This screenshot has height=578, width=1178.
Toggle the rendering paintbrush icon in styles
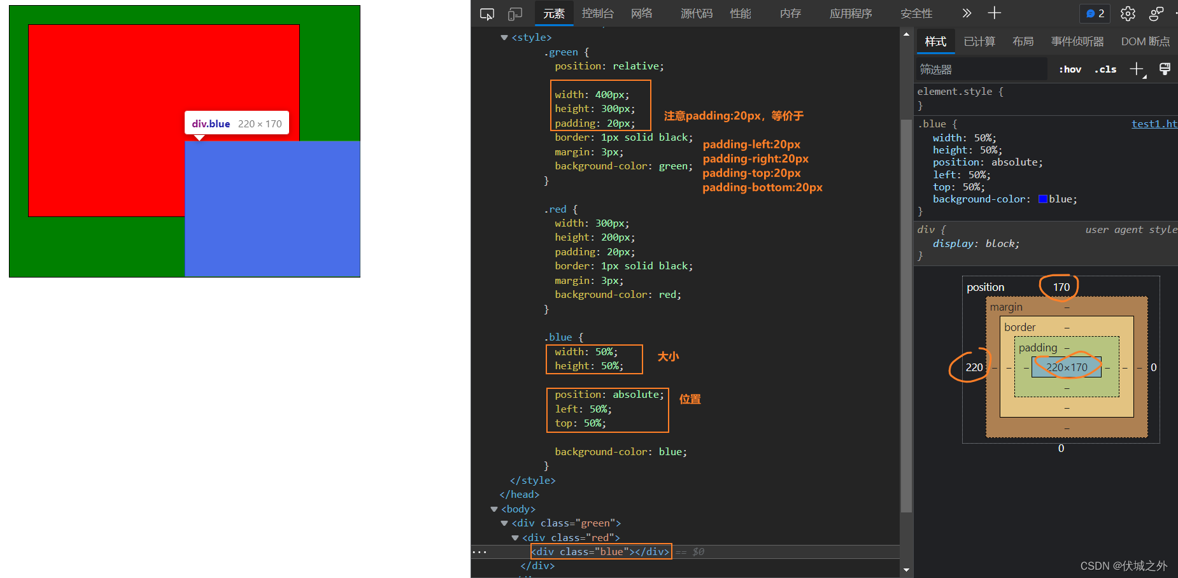(x=1165, y=69)
